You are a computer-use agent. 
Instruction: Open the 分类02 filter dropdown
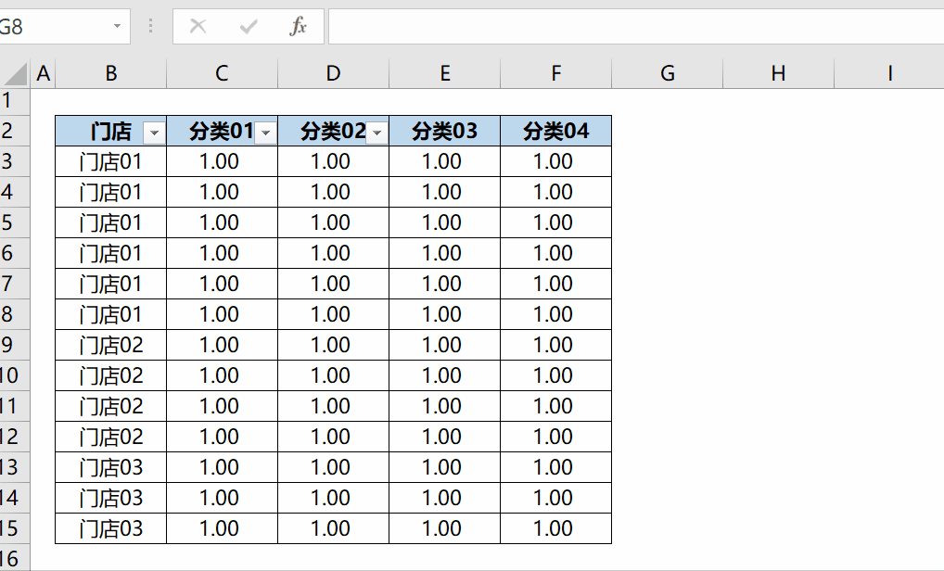click(x=376, y=133)
